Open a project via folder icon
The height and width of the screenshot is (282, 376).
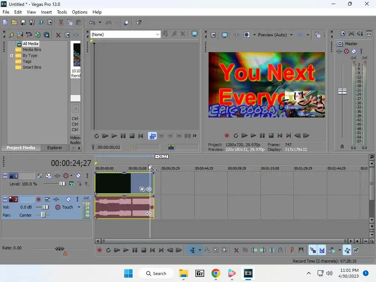(14, 22)
